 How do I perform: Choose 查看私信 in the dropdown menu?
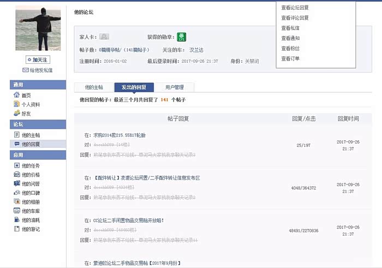[x=290, y=28]
